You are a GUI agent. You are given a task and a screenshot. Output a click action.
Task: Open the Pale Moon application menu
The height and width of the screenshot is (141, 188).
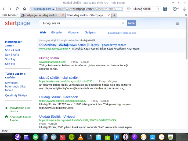pos(10,15)
